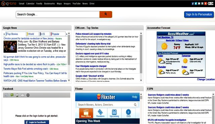
Task: Switch to Top Stories tab in Google News
Action: (16, 34)
